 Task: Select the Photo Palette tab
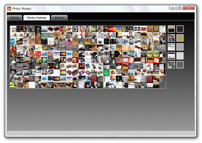[x=36, y=18]
